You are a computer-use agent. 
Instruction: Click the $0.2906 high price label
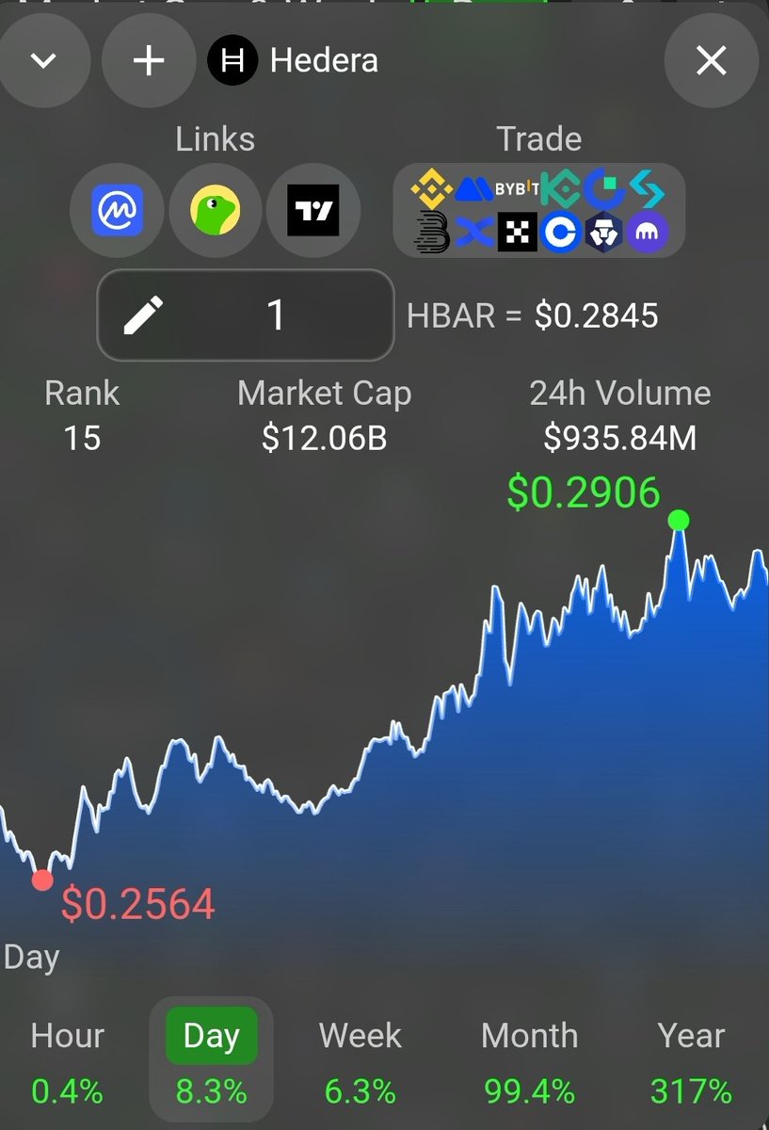(x=584, y=492)
